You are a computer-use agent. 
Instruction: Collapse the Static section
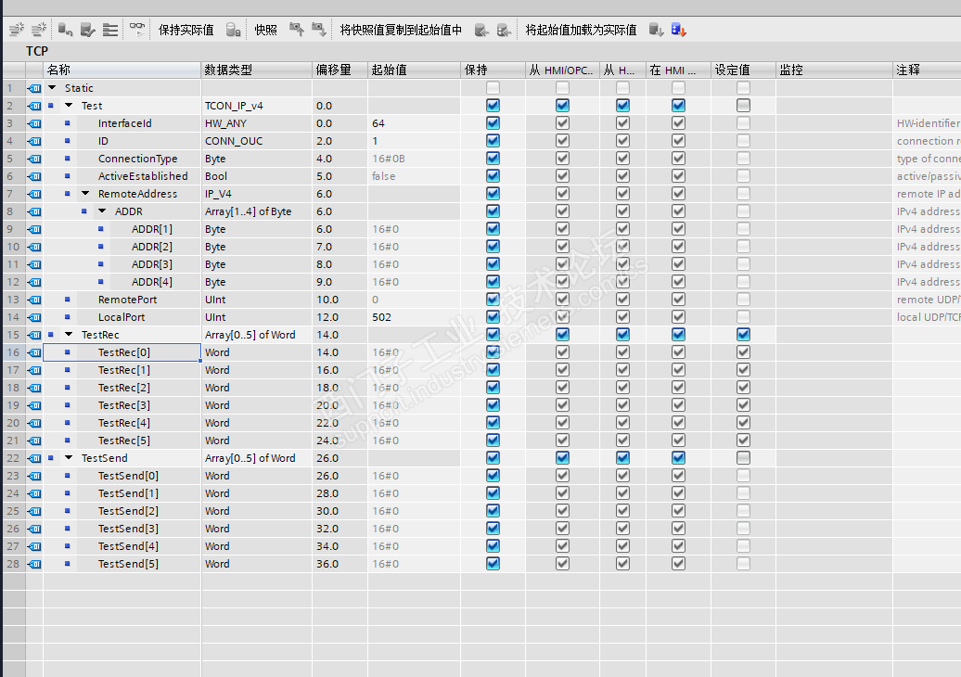click(x=52, y=87)
